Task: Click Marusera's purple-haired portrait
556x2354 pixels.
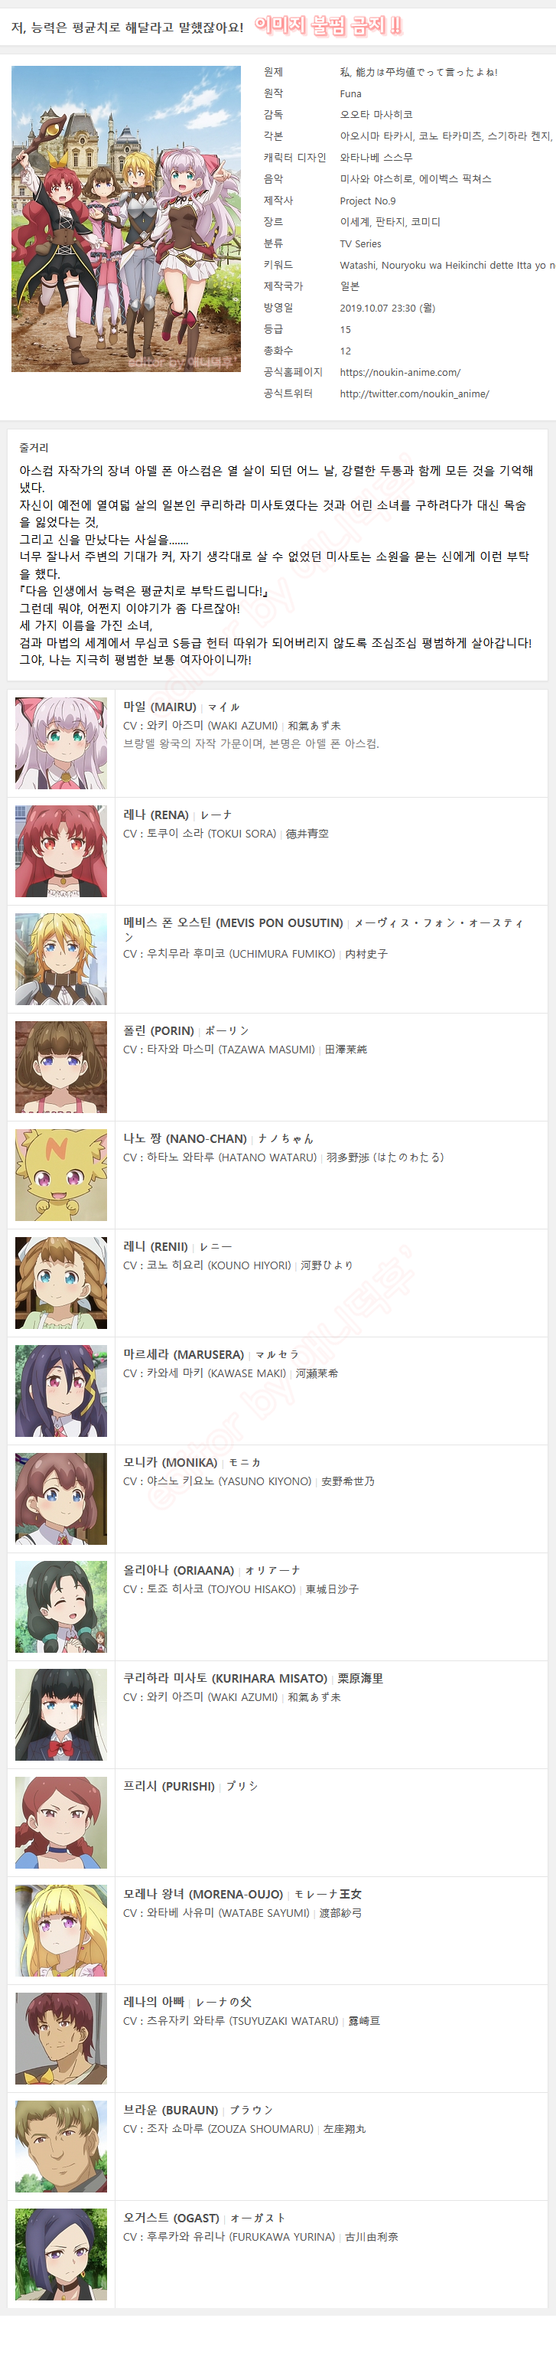Action: [x=61, y=1391]
